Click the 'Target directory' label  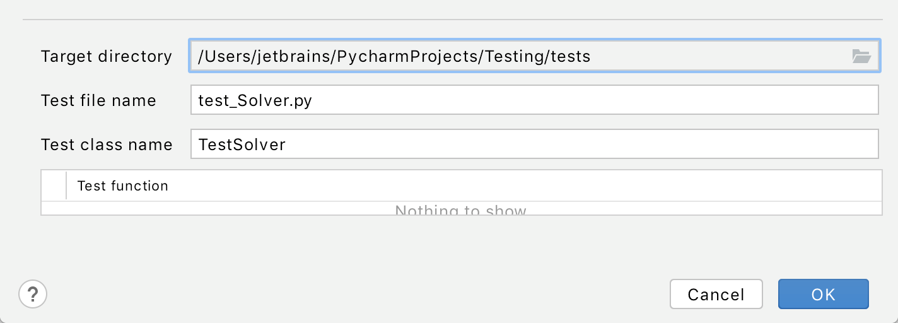pyautogui.click(x=107, y=56)
